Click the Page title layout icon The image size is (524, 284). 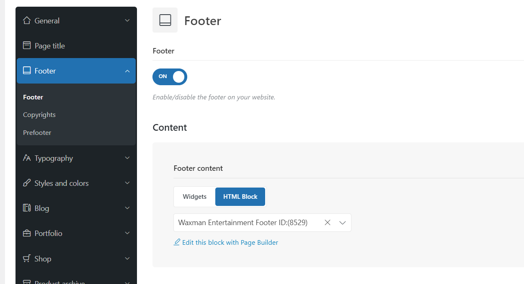[x=27, y=46]
